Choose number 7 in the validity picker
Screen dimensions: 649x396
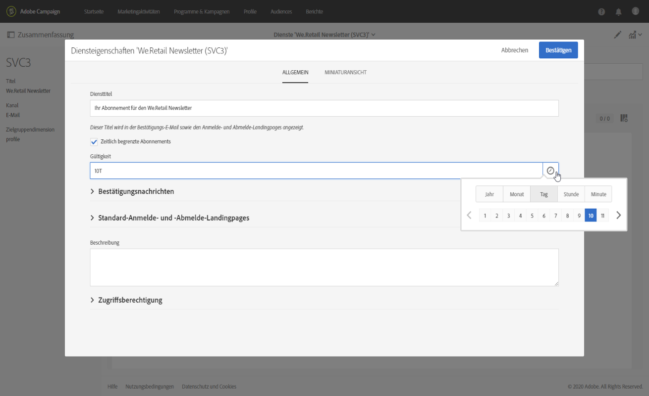[556, 216]
